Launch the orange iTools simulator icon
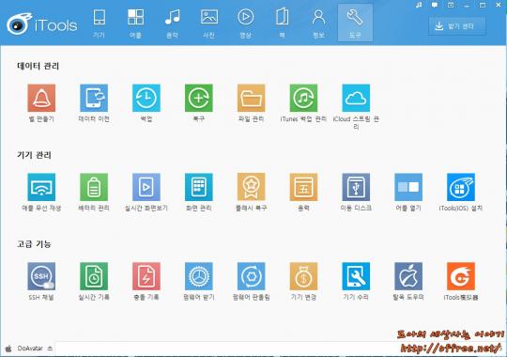 (x=461, y=276)
